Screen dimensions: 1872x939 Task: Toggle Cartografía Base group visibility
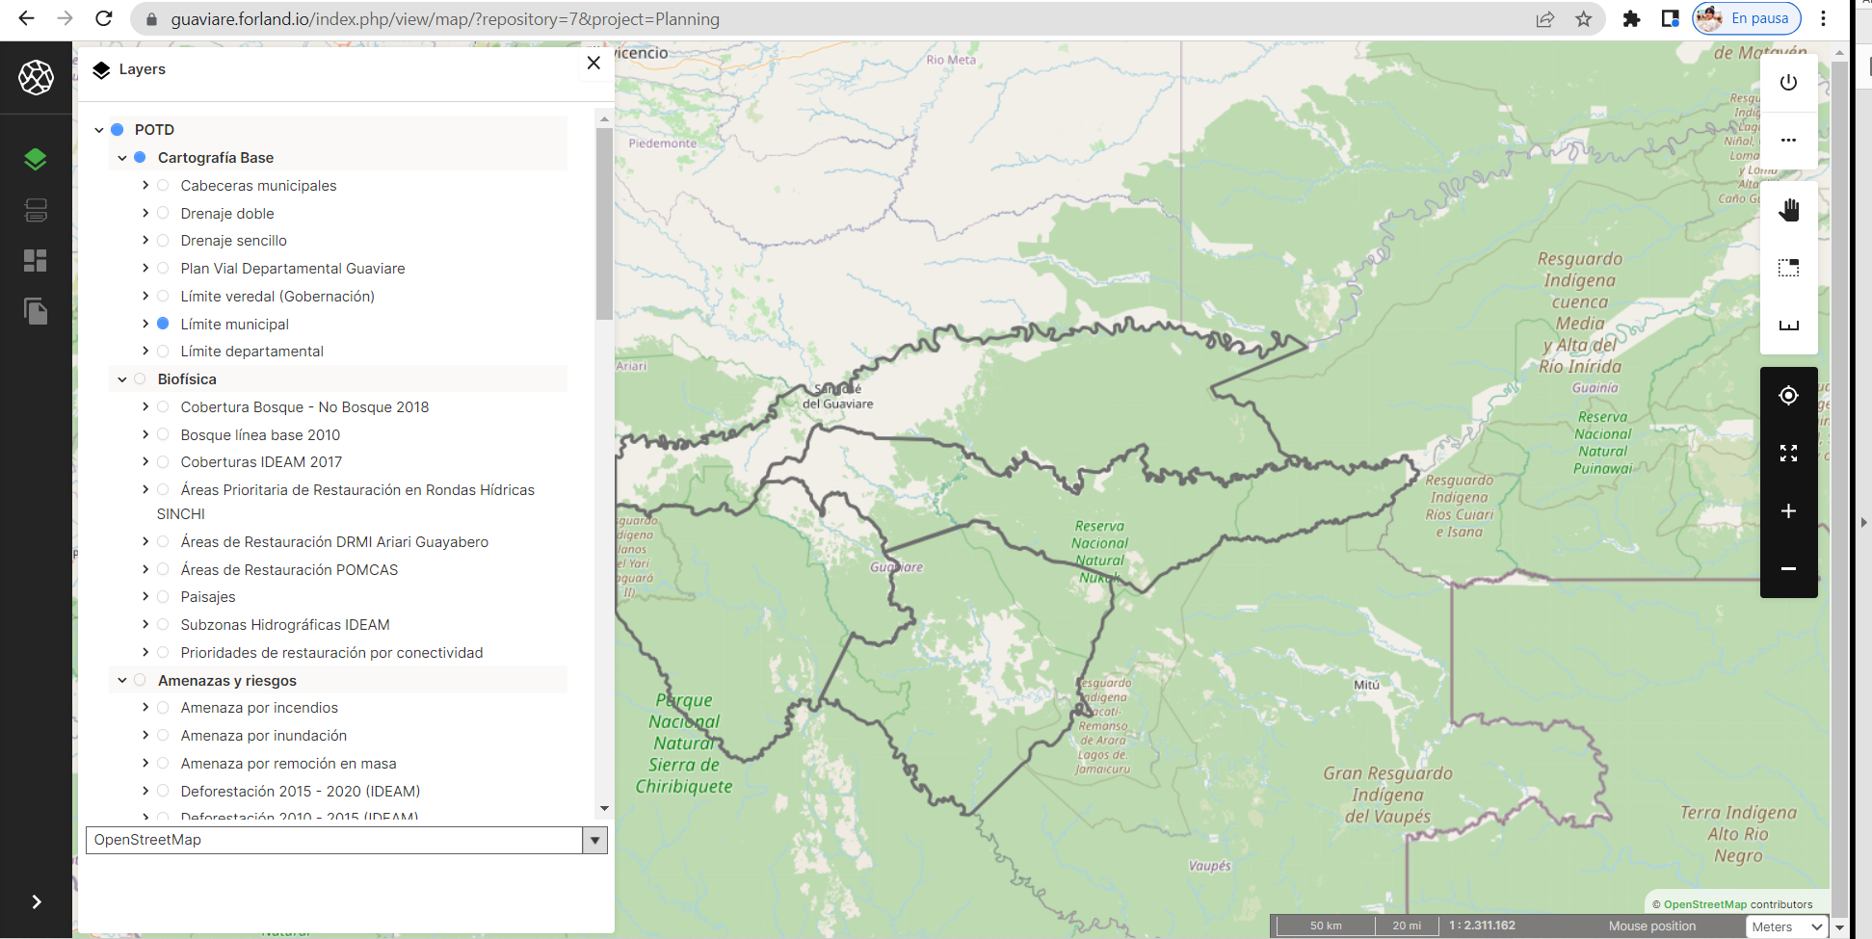point(140,157)
